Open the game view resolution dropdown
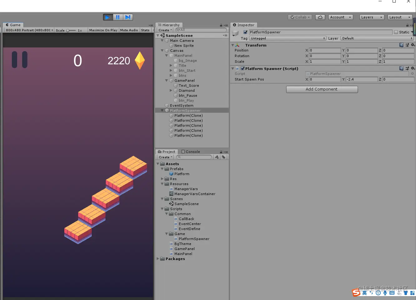The width and height of the screenshot is (416, 300). pos(29,30)
